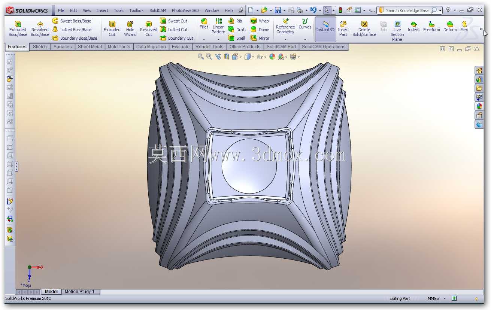Image resolution: width=494 pixels, height=310 pixels.
Task: Select the Draft feature
Action: click(x=237, y=30)
